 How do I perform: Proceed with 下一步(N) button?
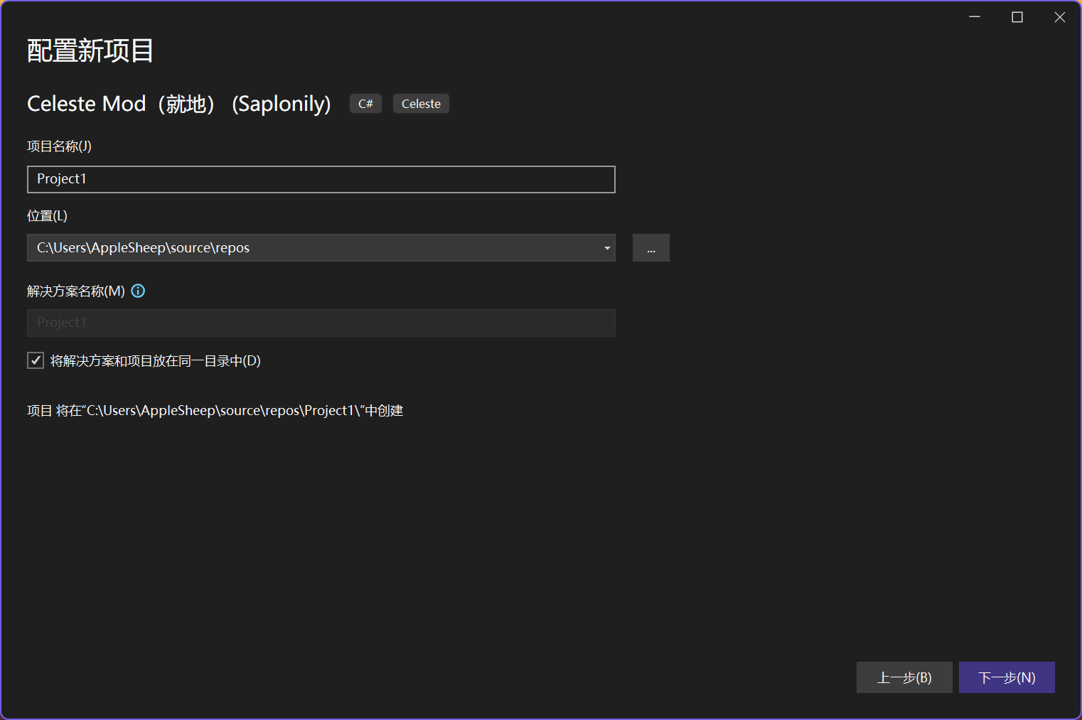click(1006, 677)
